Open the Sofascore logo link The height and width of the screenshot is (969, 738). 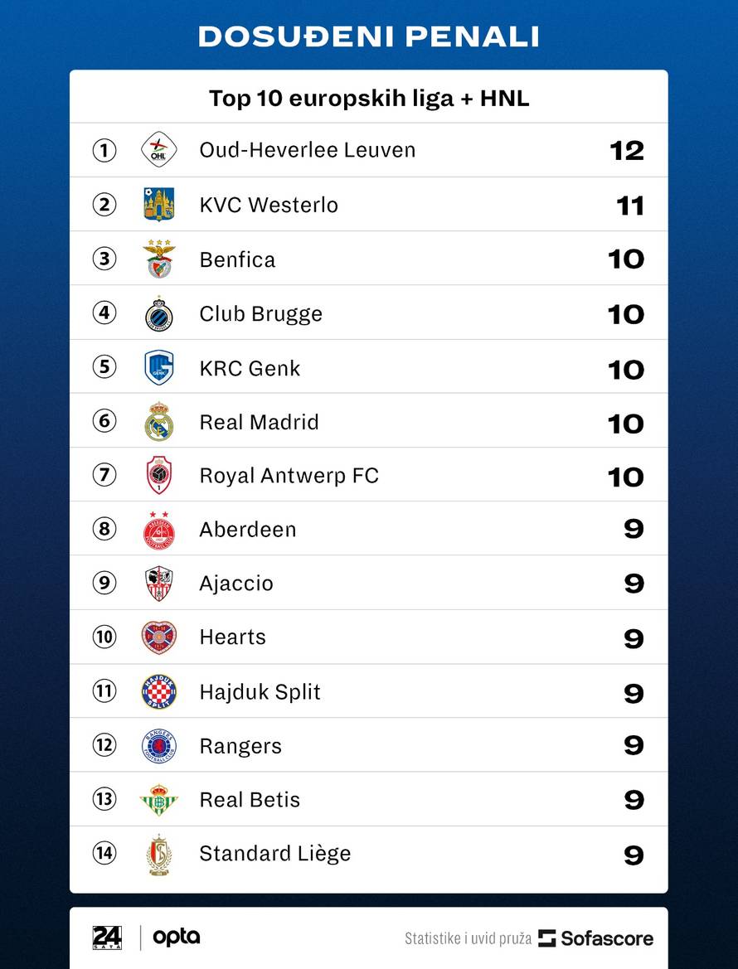tap(595, 938)
